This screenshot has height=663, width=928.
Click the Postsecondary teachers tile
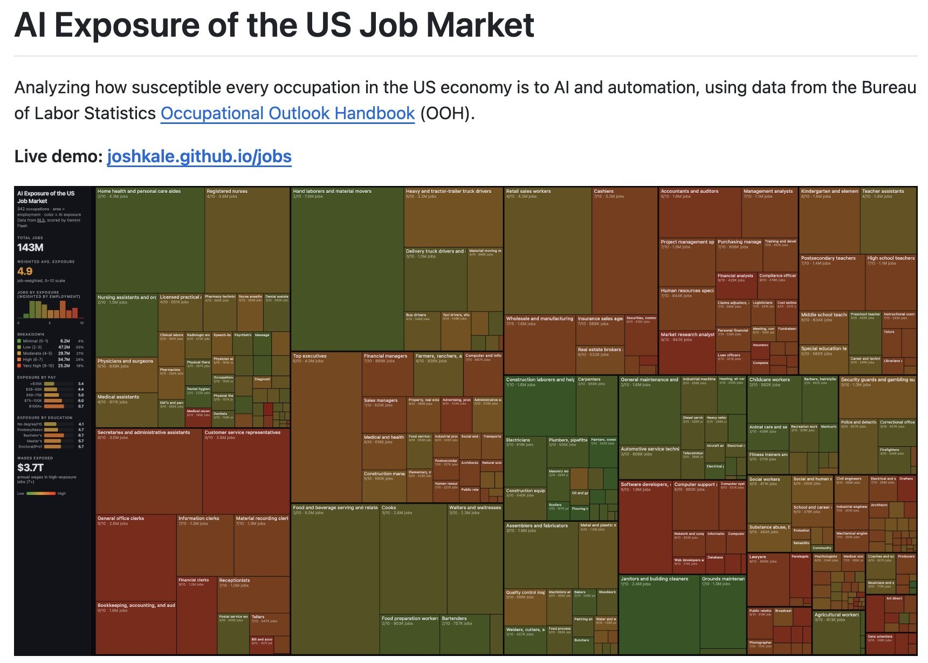coord(831,286)
